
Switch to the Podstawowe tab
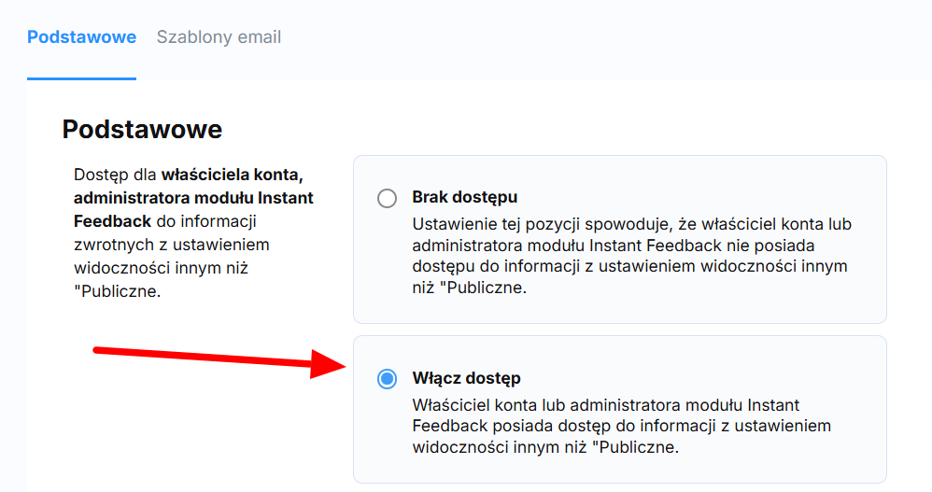coord(81,37)
